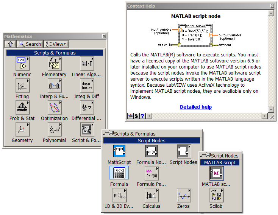Screen dimensions: 278x215
Task: Open the Interp & Extrap subpalette icon
Action: pyautogui.click(x=55, y=86)
